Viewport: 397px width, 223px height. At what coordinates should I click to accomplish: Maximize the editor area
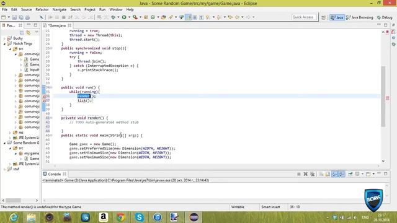tap(386, 25)
